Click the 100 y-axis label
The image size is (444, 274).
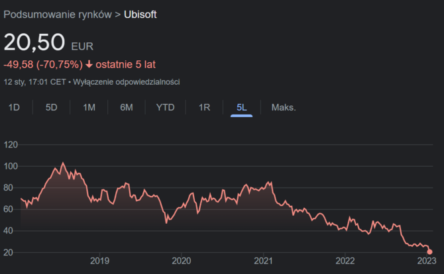[11, 166]
